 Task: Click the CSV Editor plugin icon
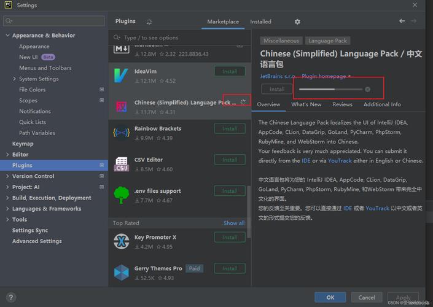tap(121, 164)
